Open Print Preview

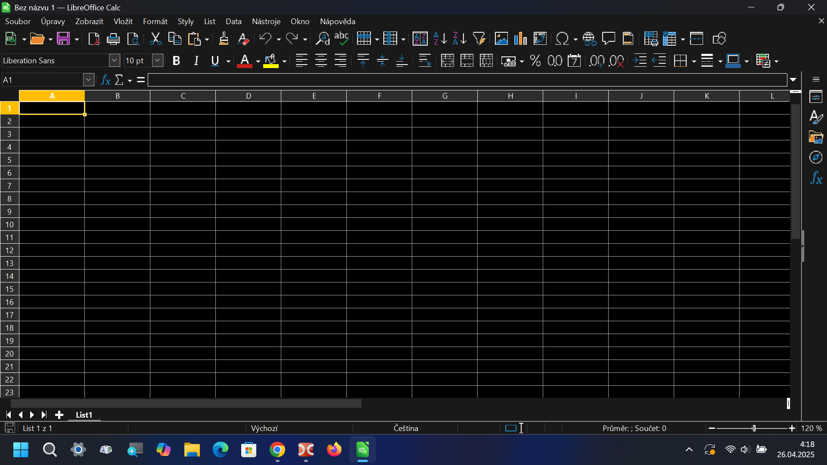pos(134,39)
